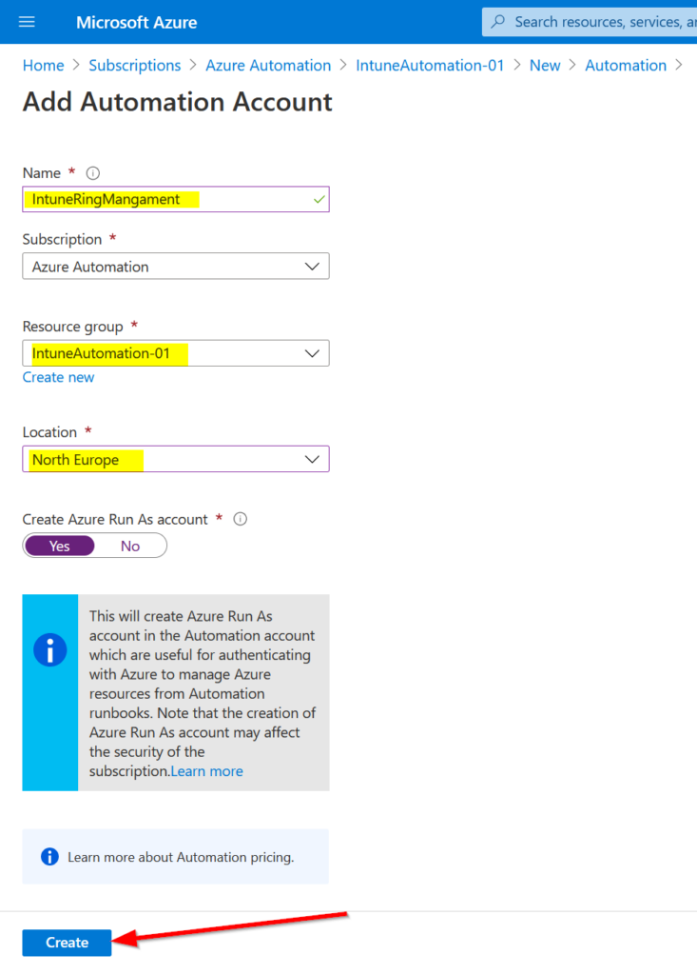Viewport: 697px width, 975px height.
Task: Click the Create button
Action: (x=68, y=943)
